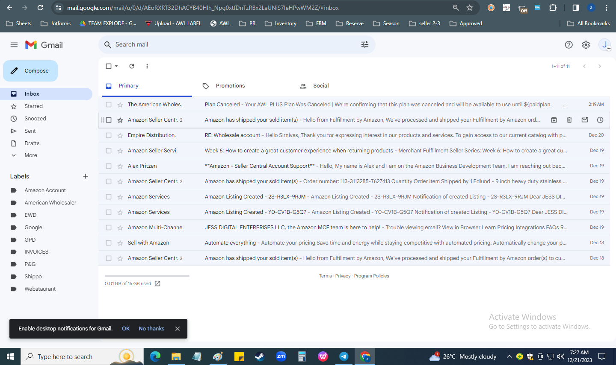Open Microsoft Edge from taskbar
This screenshot has height=365, width=616.
point(155,356)
